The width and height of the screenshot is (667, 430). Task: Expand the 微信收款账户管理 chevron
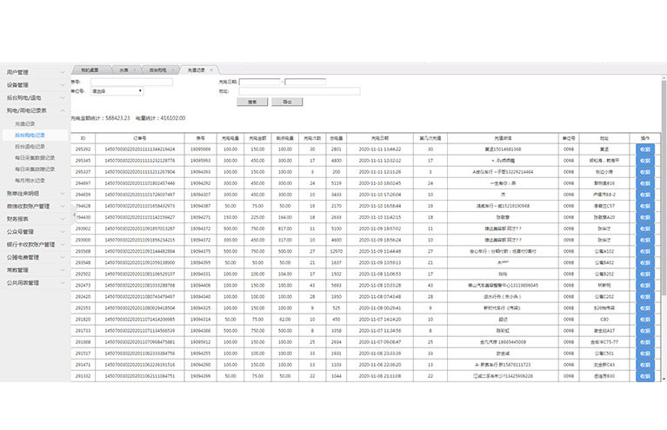point(63,206)
